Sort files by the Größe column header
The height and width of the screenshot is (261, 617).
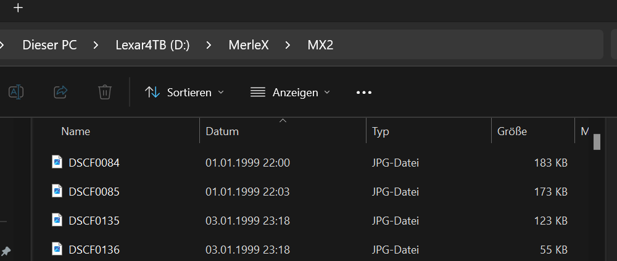(x=512, y=131)
